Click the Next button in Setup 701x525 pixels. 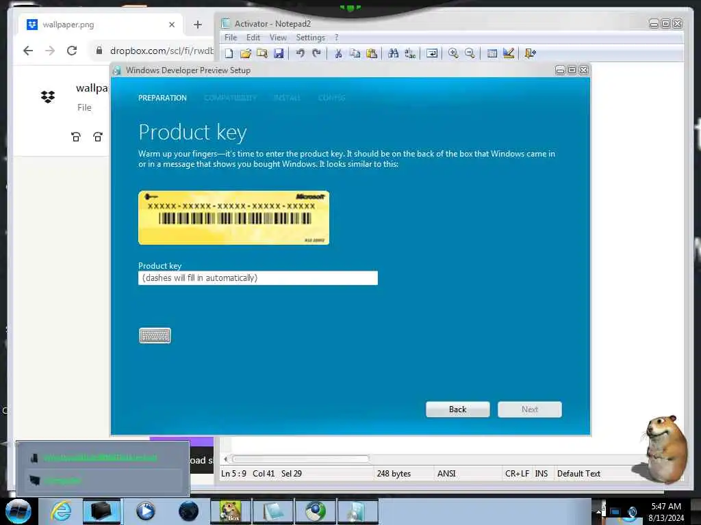pos(530,409)
